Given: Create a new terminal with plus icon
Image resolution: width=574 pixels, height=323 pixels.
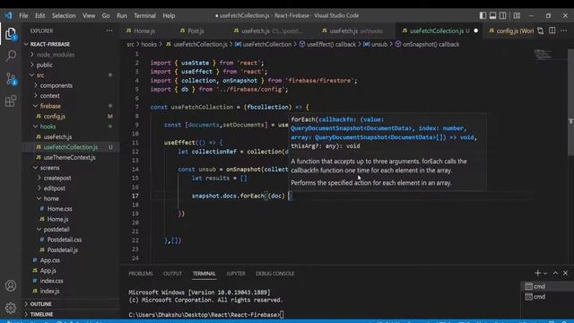Looking at the screenshot, I should 537,273.
